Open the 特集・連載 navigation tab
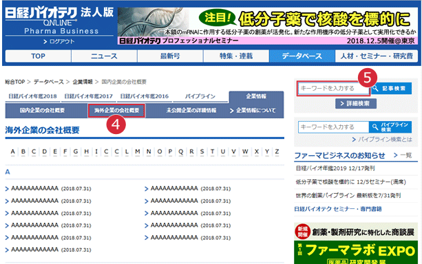Image resolution: width=422 pixels, height=264 pixels. (236, 56)
